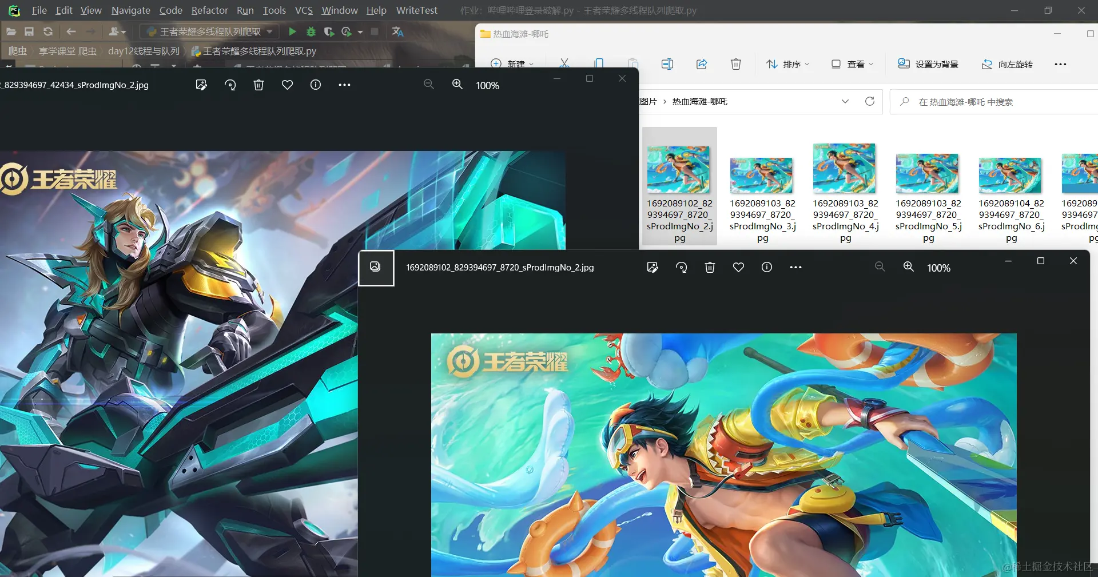Viewport: 1098px width, 577px height.
Task: Open the user-icon dropdown in the PyCharm toolbar
Action: click(x=117, y=31)
